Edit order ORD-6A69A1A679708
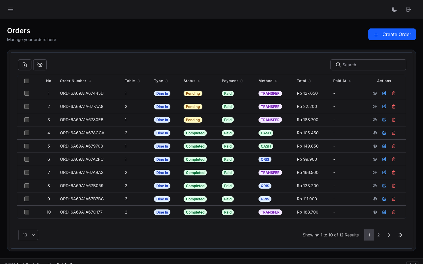The height and width of the screenshot is (264, 423). pos(384,146)
